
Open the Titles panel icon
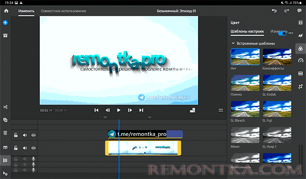point(301,23)
